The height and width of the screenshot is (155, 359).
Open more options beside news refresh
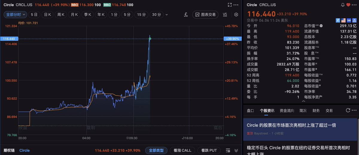pos(354,111)
